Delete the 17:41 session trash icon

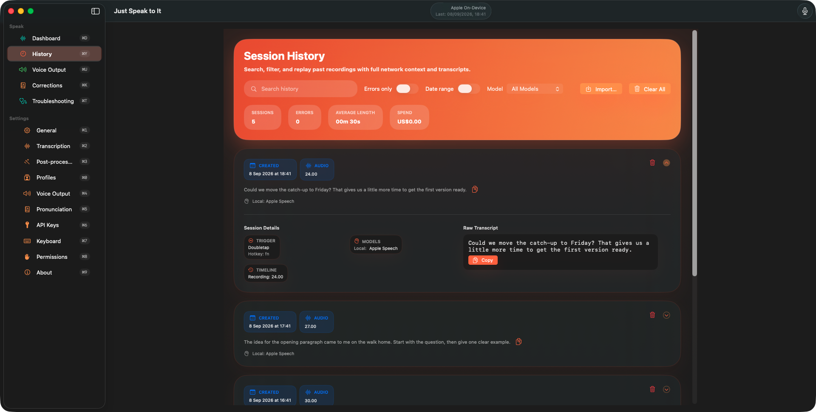tap(652, 315)
